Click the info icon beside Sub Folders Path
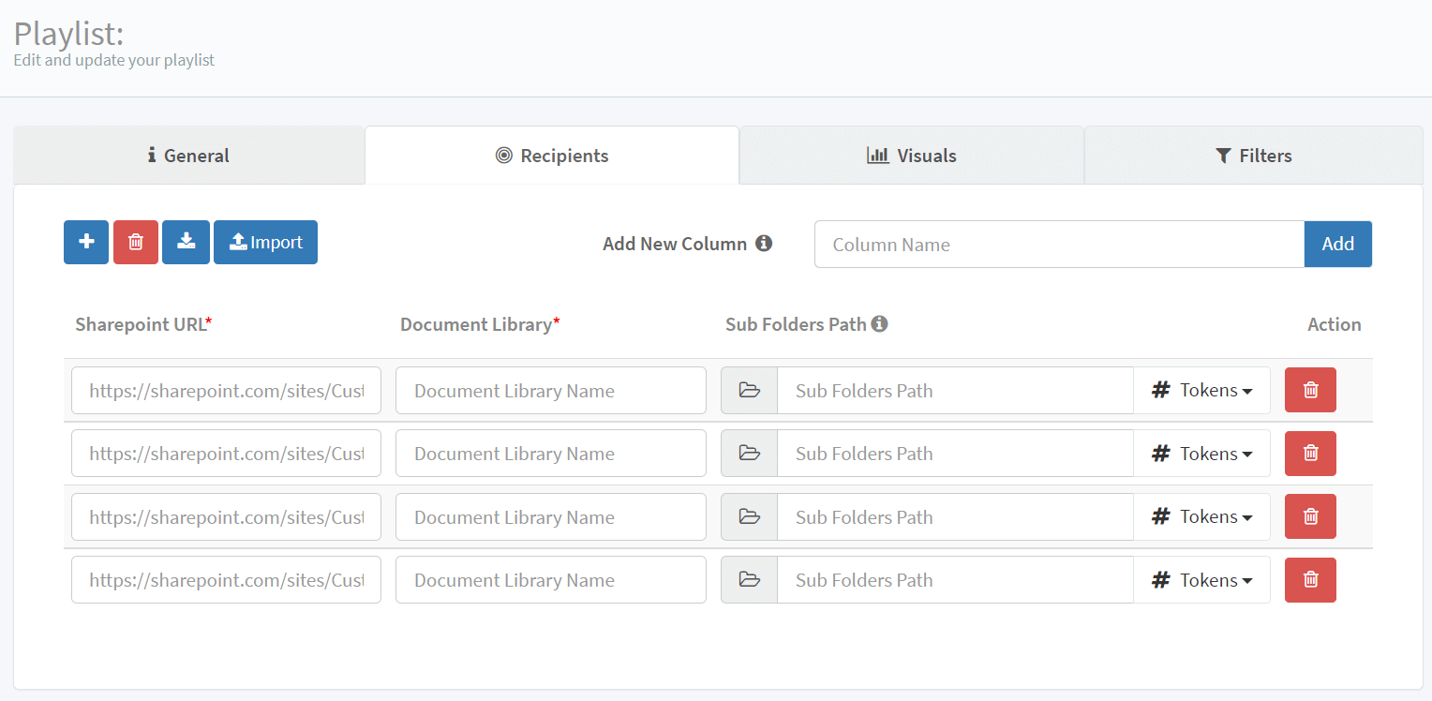1432x701 pixels. [879, 323]
